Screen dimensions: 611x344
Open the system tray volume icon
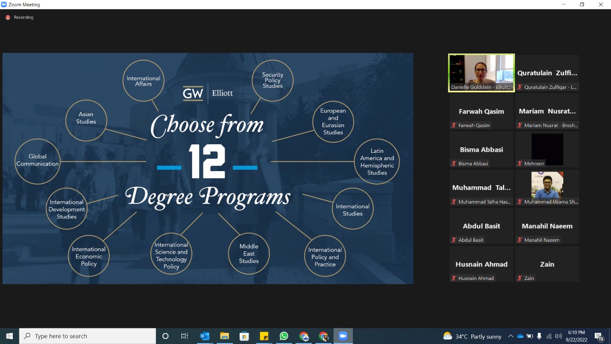click(x=558, y=336)
